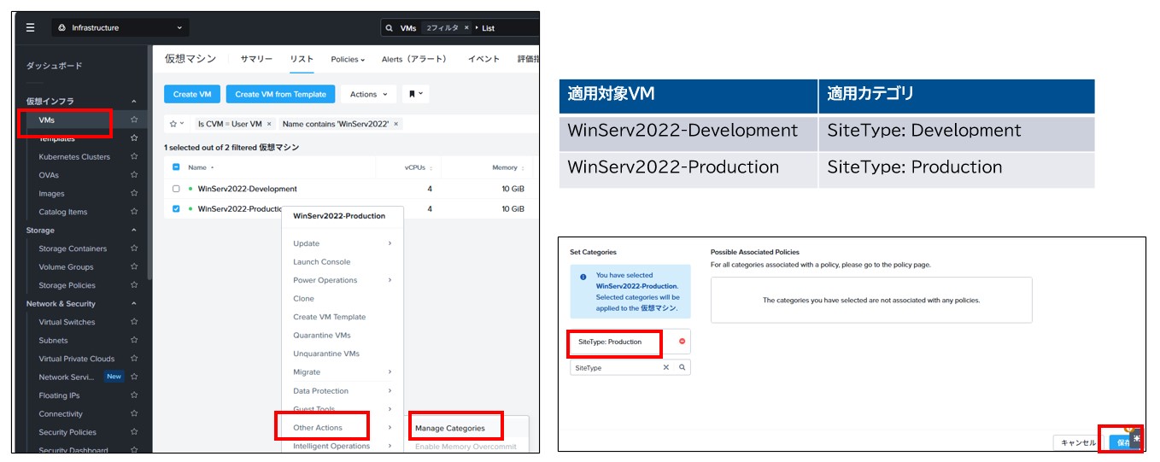The image size is (1160, 462).
Task: Click the star next to Storage Containers
Action: [x=134, y=249]
